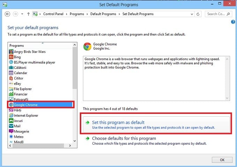237x167 pixels.
Task: Click the forward navigation arrow
Action: (x=15, y=14)
